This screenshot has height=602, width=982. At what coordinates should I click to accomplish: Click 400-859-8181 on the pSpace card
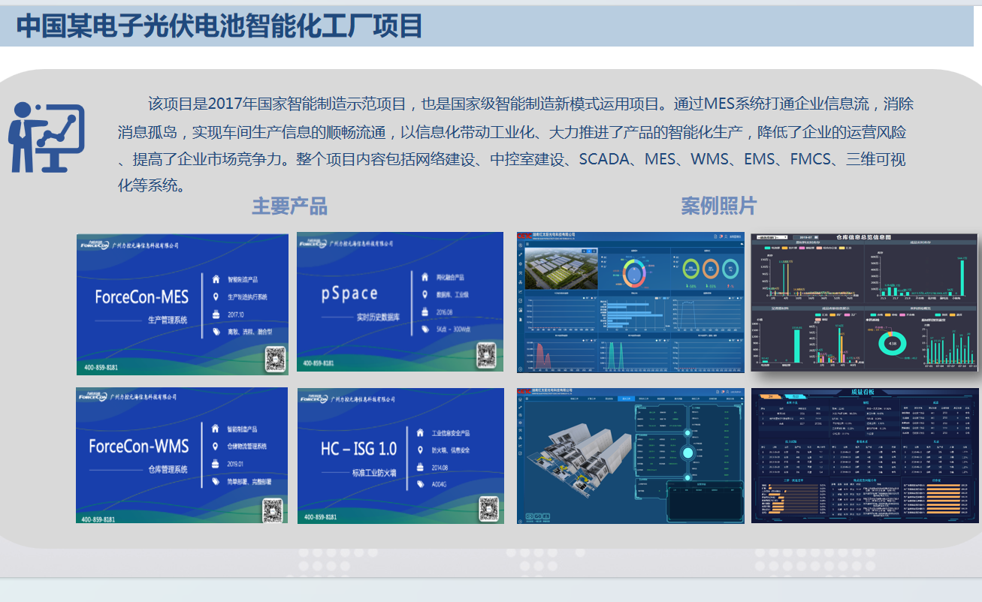click(x=320, y=364)
